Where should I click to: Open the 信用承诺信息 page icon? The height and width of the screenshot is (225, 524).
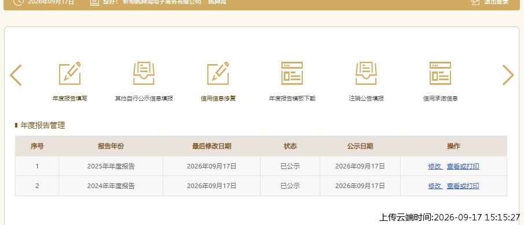441,73
